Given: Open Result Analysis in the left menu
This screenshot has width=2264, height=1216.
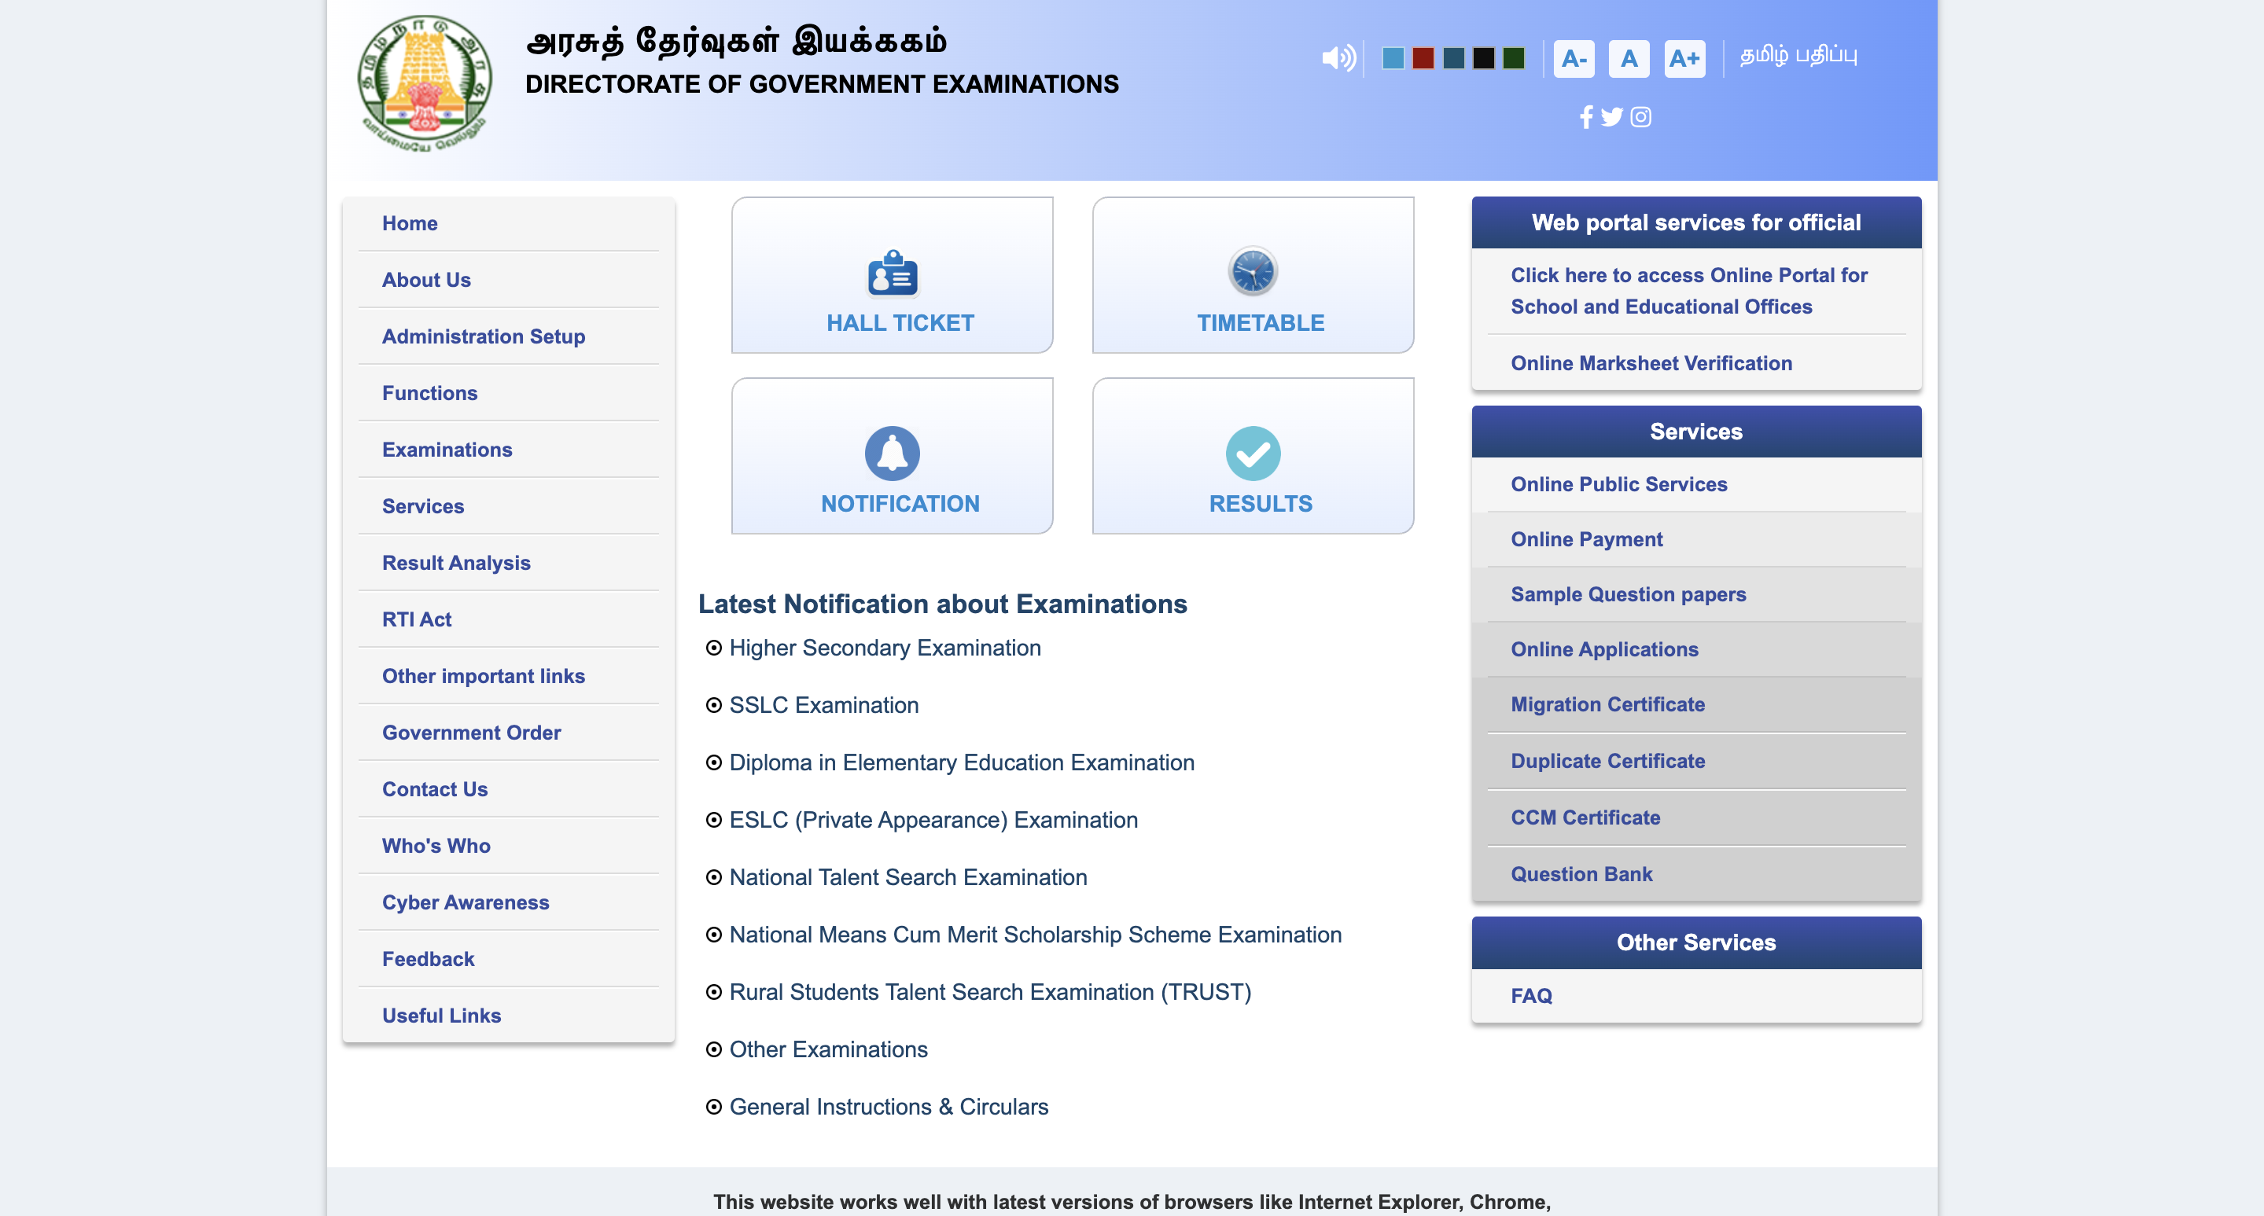Looking at the screenshot, I should [x=455, y=562].
